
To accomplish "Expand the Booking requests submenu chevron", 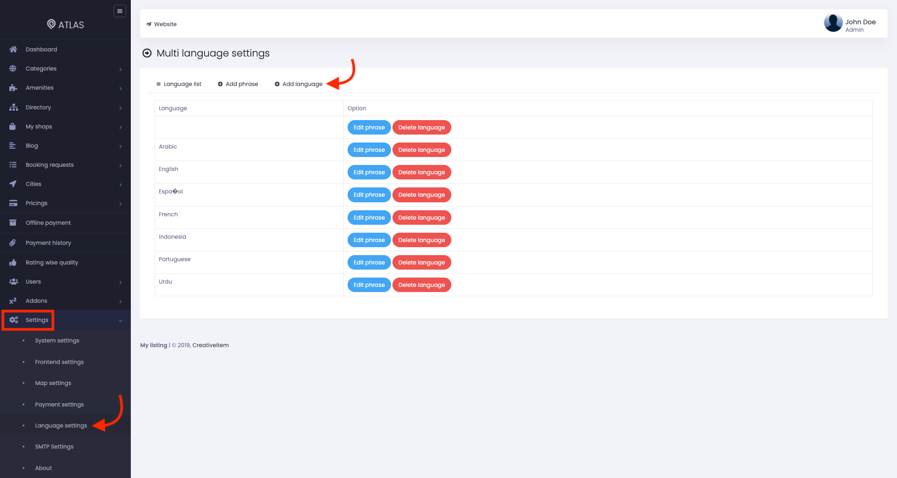I will pos(121,165).
